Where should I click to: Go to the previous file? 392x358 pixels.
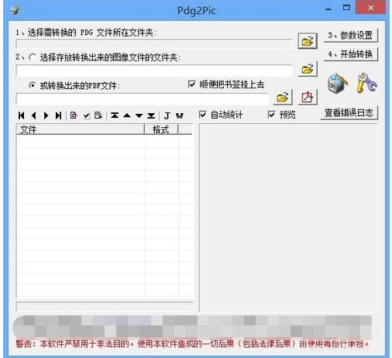click(33, 115)
